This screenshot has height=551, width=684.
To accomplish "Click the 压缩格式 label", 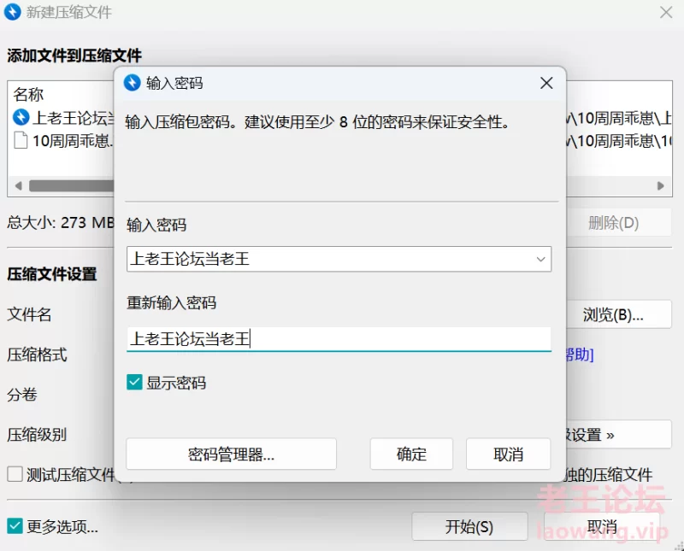I will 37,355.
